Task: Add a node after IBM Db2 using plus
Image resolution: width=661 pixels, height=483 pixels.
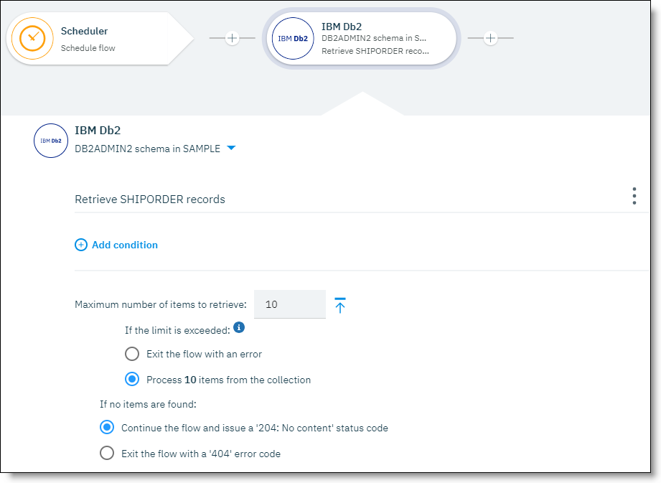Action: (x=490, y=38)
